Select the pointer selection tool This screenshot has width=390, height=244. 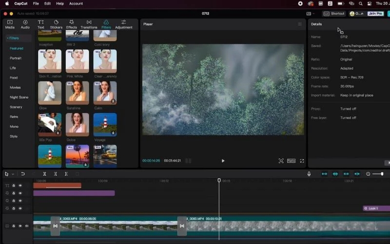click(7, 174)
